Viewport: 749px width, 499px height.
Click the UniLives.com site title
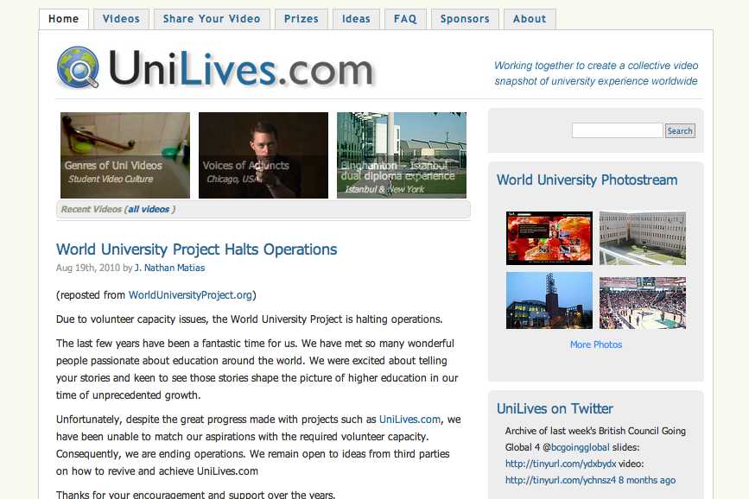(x=241, y=70)
